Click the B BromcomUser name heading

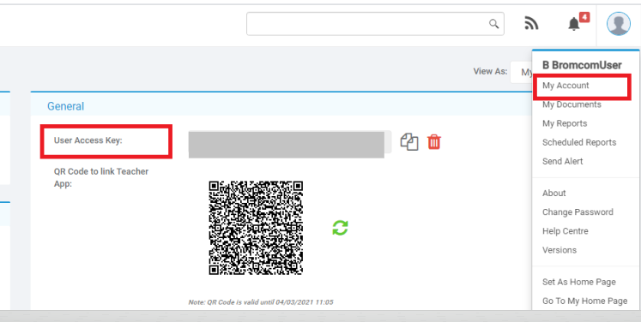tap(582, 65)
